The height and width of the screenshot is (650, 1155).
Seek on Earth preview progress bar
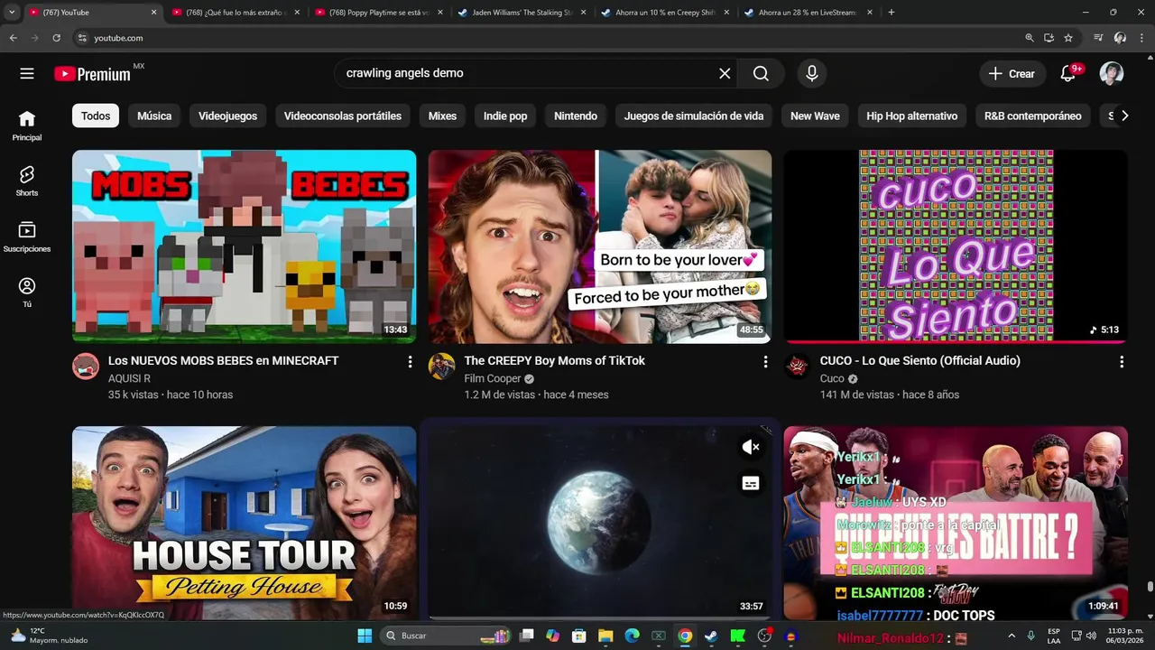point(600,618)
